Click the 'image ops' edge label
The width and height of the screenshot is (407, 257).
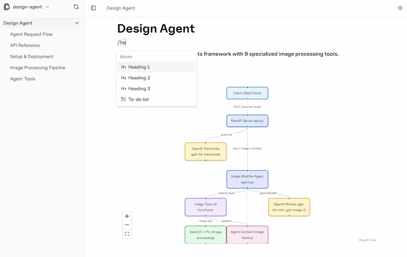pyautogui.click(x=206, y=221)
